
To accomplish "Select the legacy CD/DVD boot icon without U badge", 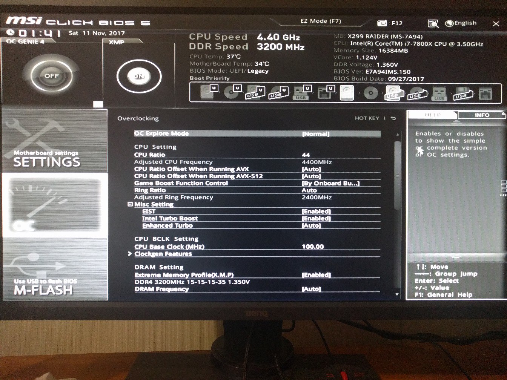I will click(370, 93).
